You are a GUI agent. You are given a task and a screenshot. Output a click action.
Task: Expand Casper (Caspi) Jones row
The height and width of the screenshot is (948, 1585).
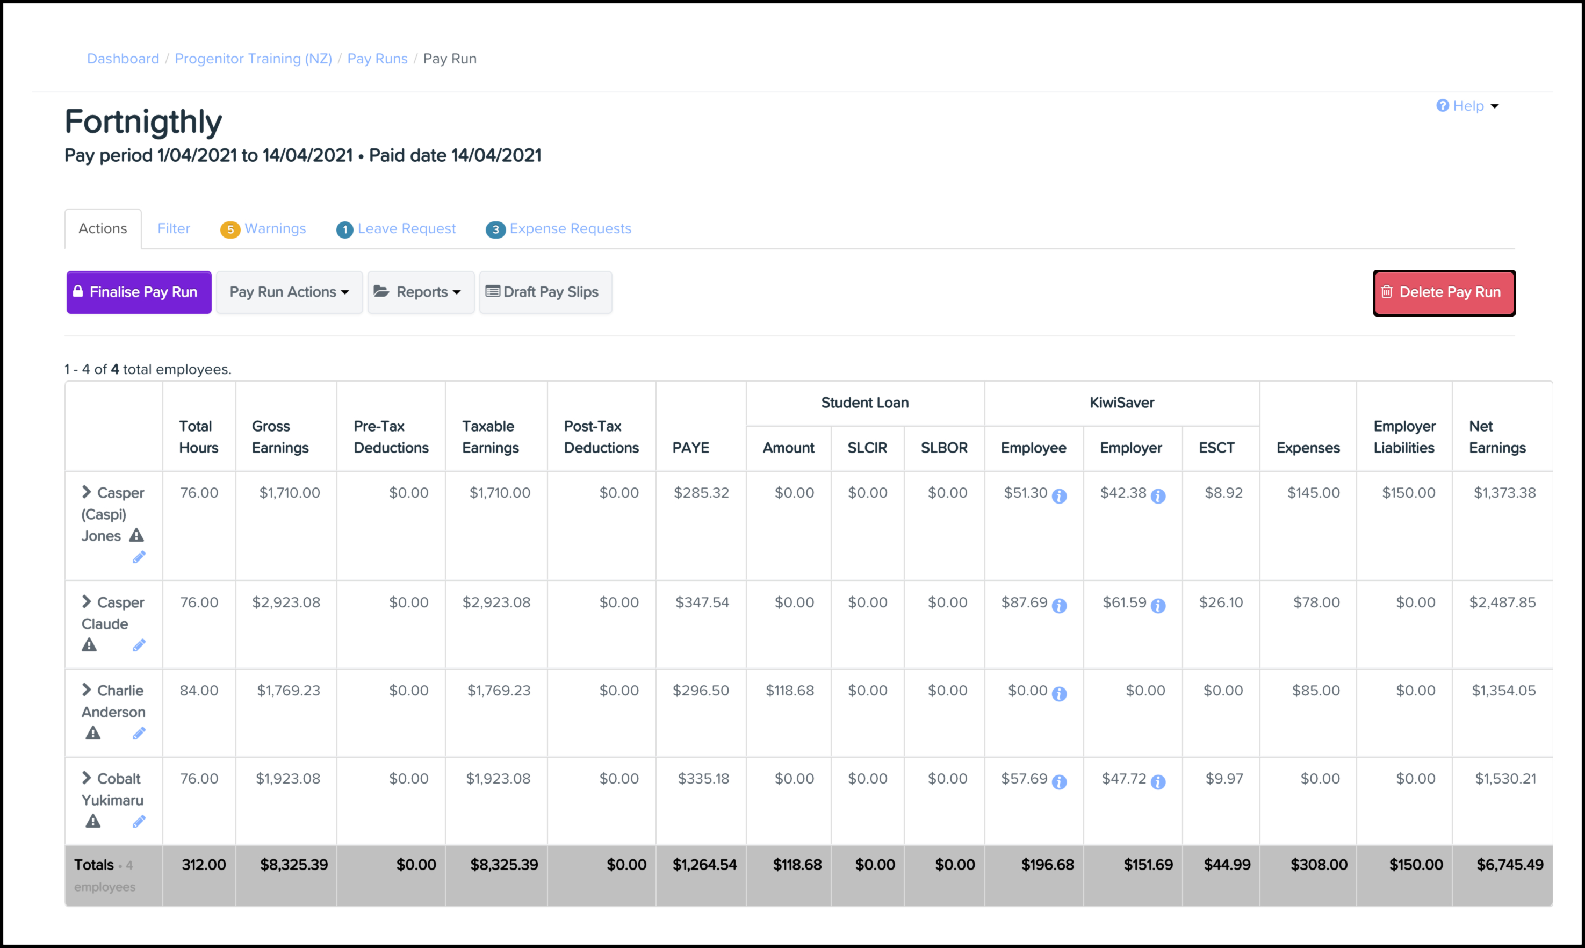pos(86,491)
